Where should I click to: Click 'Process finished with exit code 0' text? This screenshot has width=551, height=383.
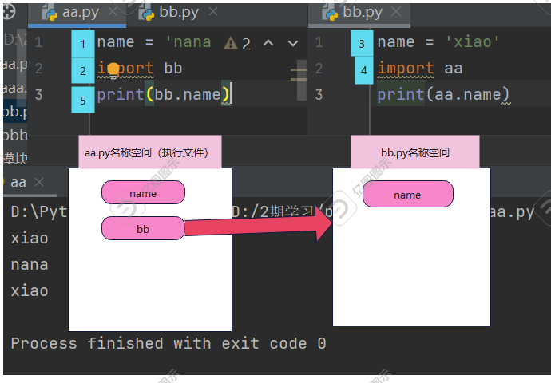pos(168,343)
